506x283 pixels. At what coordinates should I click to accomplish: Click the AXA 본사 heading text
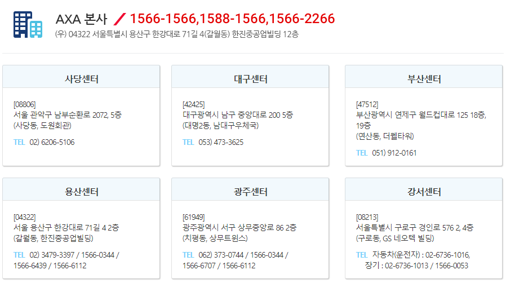point(81,19)
